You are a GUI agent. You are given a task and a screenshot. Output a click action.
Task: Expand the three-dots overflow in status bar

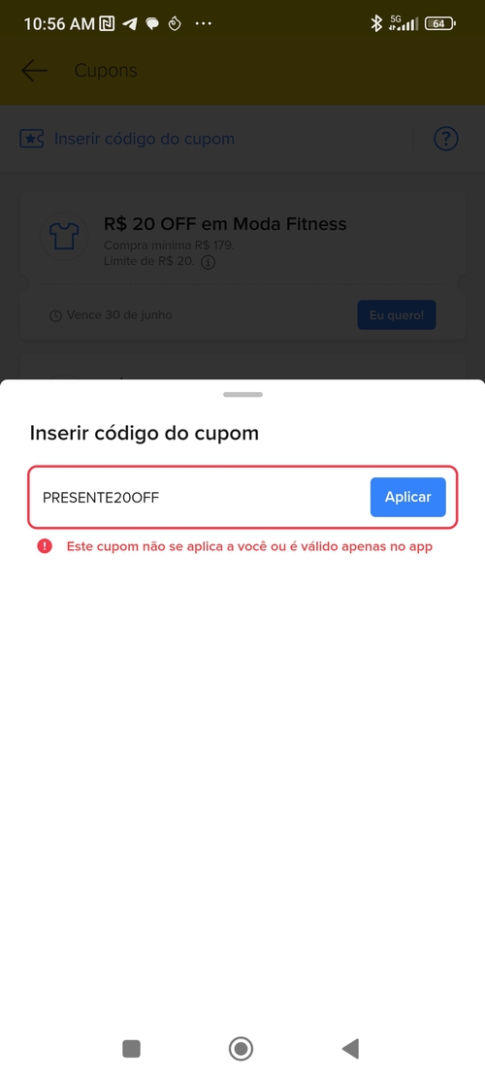204,24
